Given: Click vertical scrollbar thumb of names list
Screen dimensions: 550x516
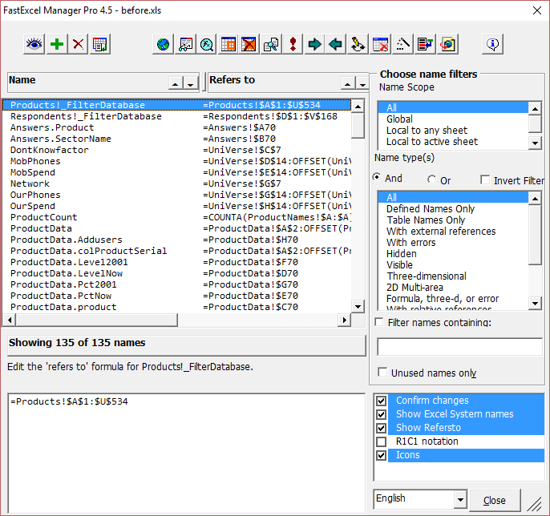Looking at the screenshot, I should coord(358,126).
